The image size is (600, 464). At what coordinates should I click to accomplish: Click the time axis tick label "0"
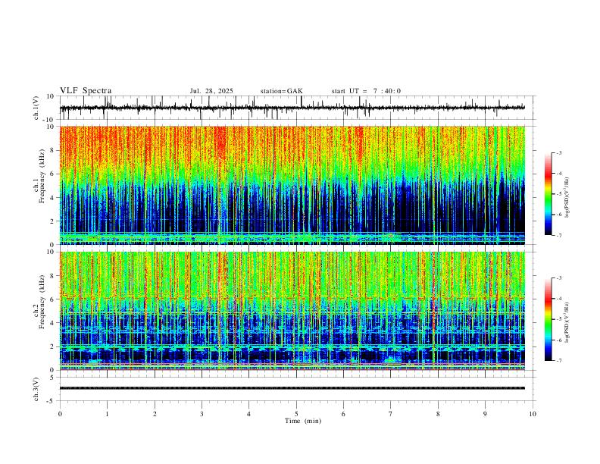pyautogui.click(x=60, y=414)
